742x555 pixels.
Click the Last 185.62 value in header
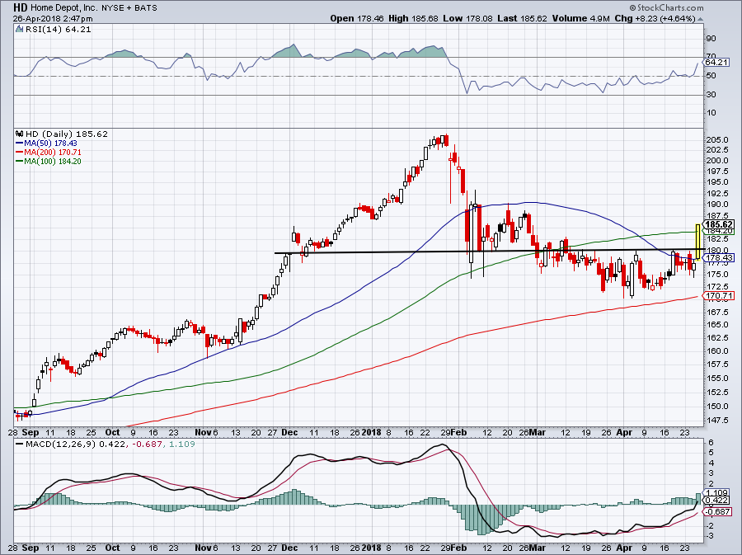(523, 18)
